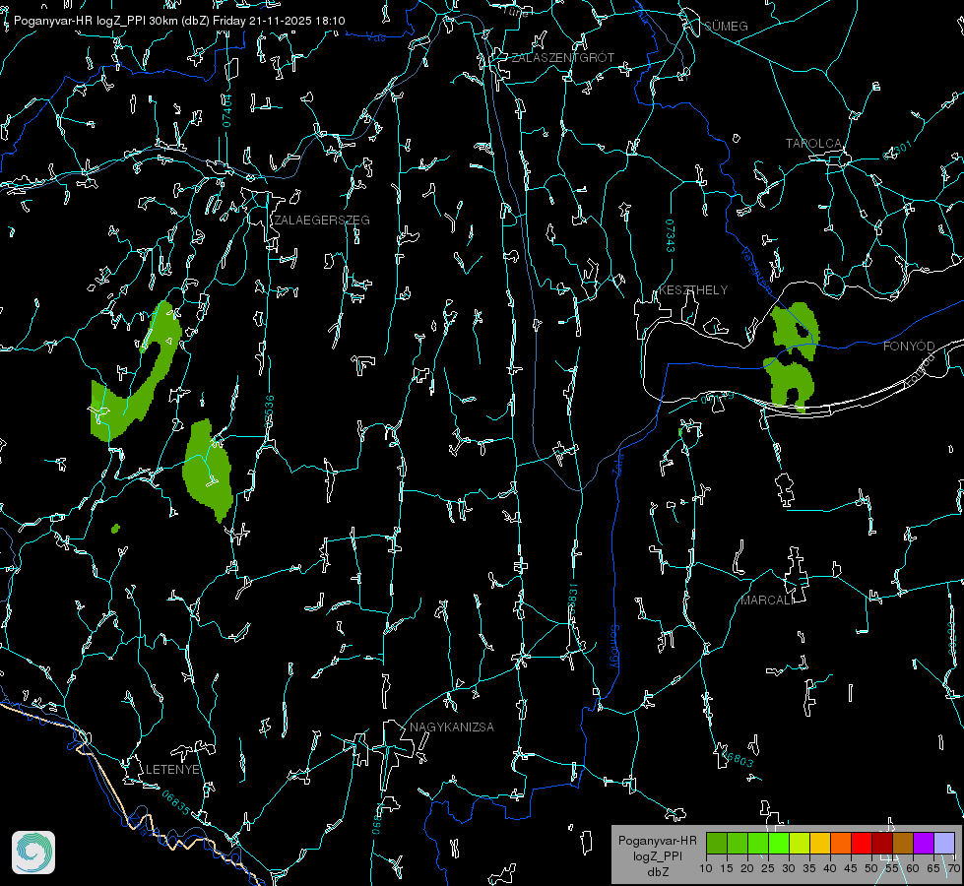Screen dimensions: 964x886
Task: Click the dbZ unit label in the legend
Action: tap(657, 872)
